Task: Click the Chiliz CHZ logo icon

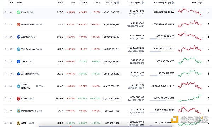Action: pos(18,98)
